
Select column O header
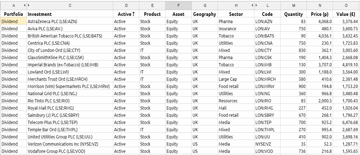(x=346, y=5)
